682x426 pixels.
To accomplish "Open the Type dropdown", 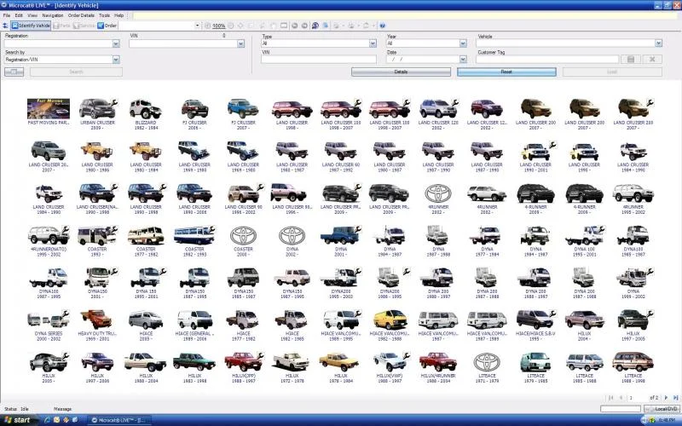I will (373, 43).
